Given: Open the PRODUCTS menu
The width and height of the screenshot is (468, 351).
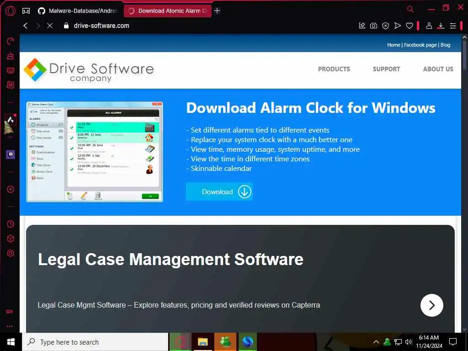Looking at the screenshot, I should 334,69.
